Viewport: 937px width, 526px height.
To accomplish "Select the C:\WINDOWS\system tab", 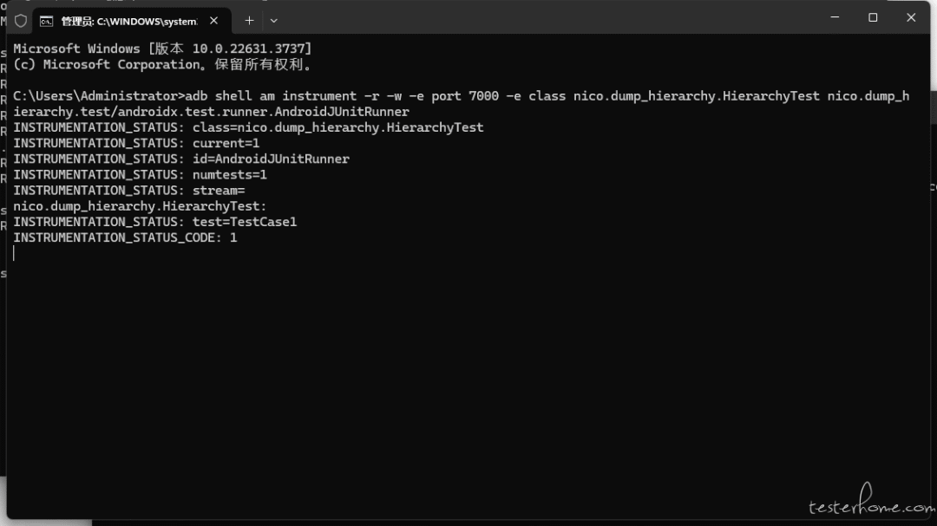I will pos(128,21).
